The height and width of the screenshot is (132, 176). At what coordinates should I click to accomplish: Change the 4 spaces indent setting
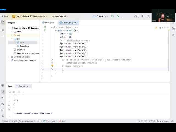163,121
